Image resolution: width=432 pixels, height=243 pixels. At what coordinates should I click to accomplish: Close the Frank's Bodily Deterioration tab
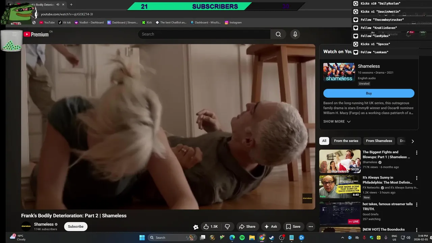pyautogui.click(x=63, y=5)
